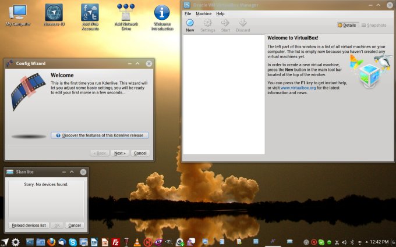
Task: Cancel the Kdenlive Config Wizard
Action: click(139, 153)
